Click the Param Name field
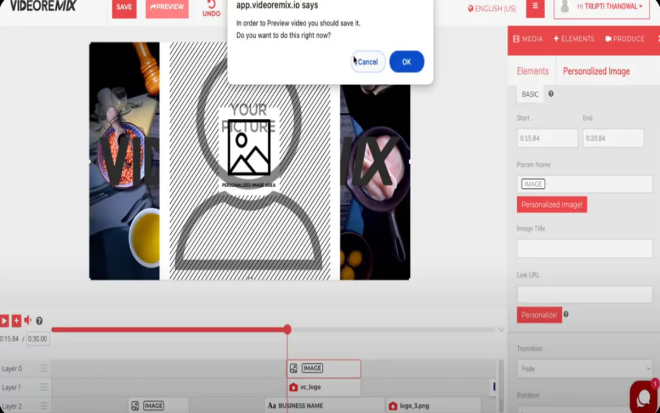This screenshot has width=660, height=413. tap(584, 184)
